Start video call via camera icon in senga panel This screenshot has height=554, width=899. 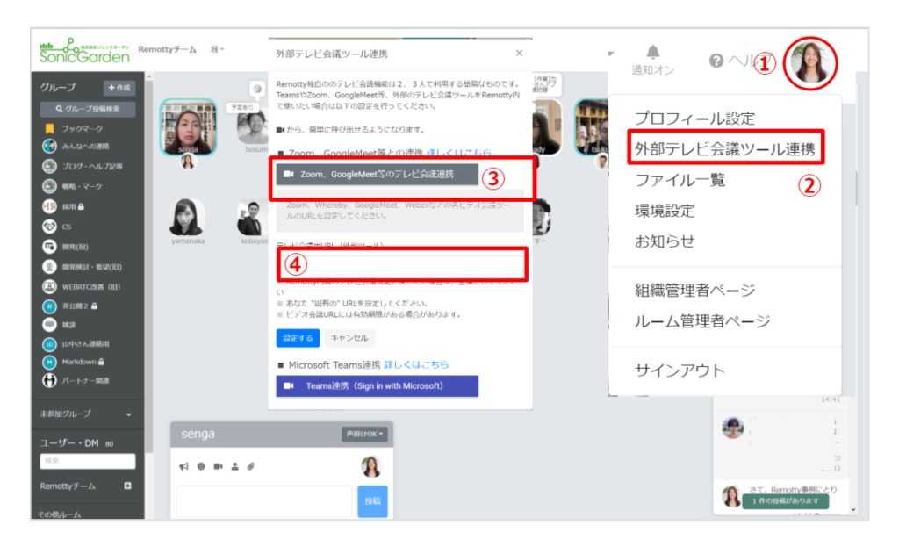point(218,466)
